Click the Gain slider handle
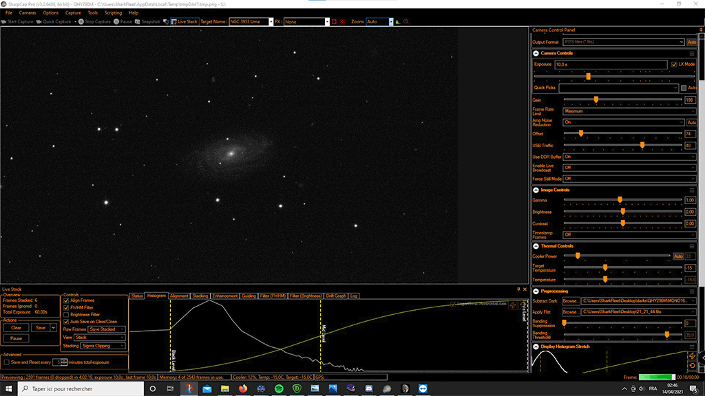The width and height of the screenshot is (705, 396). pyautogui.click(x=596, y=100)
